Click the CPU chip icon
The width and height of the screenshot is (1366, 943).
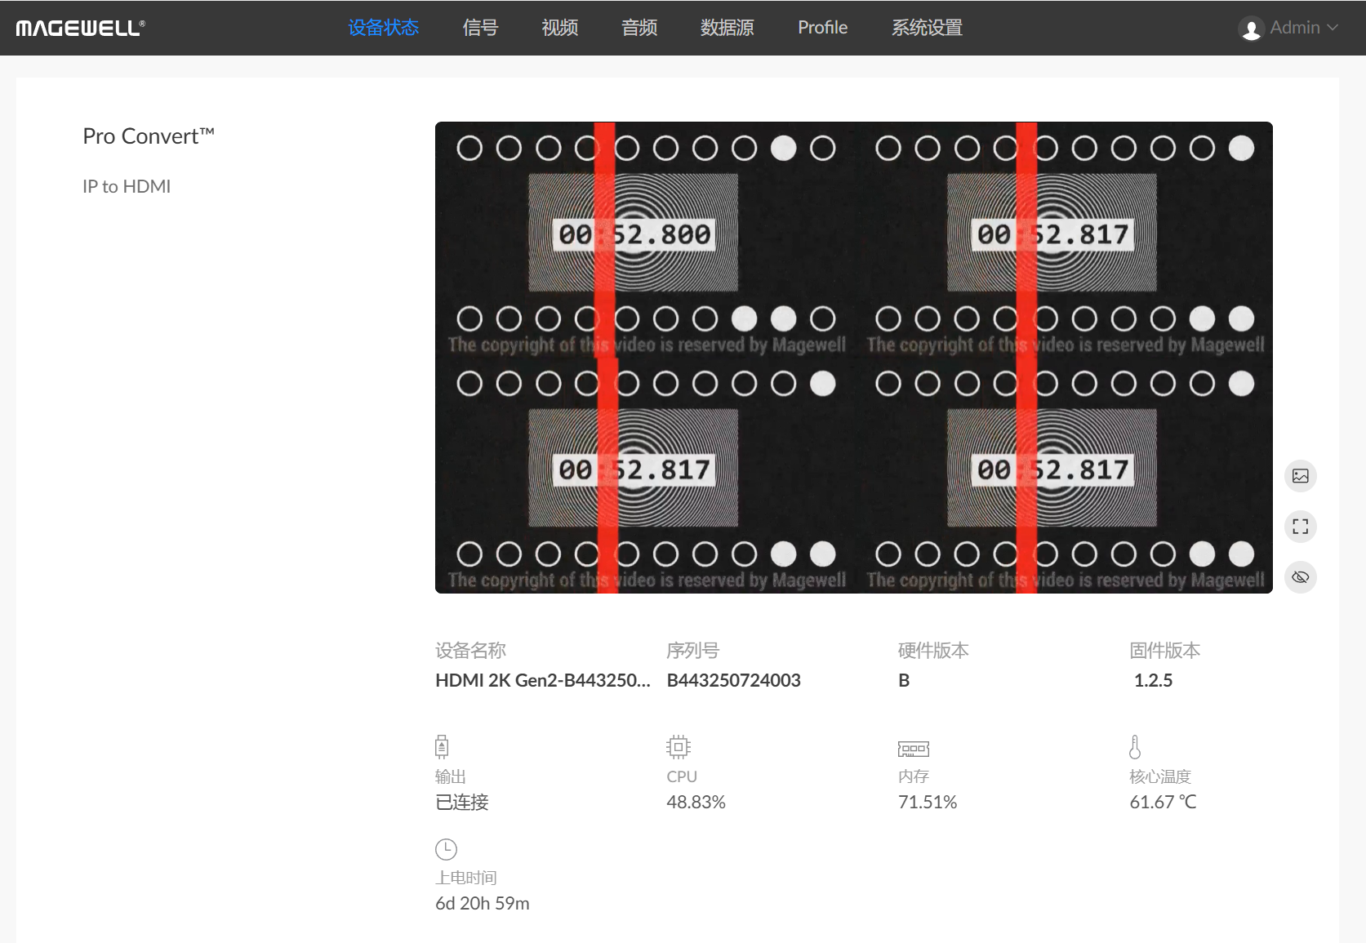678,746
